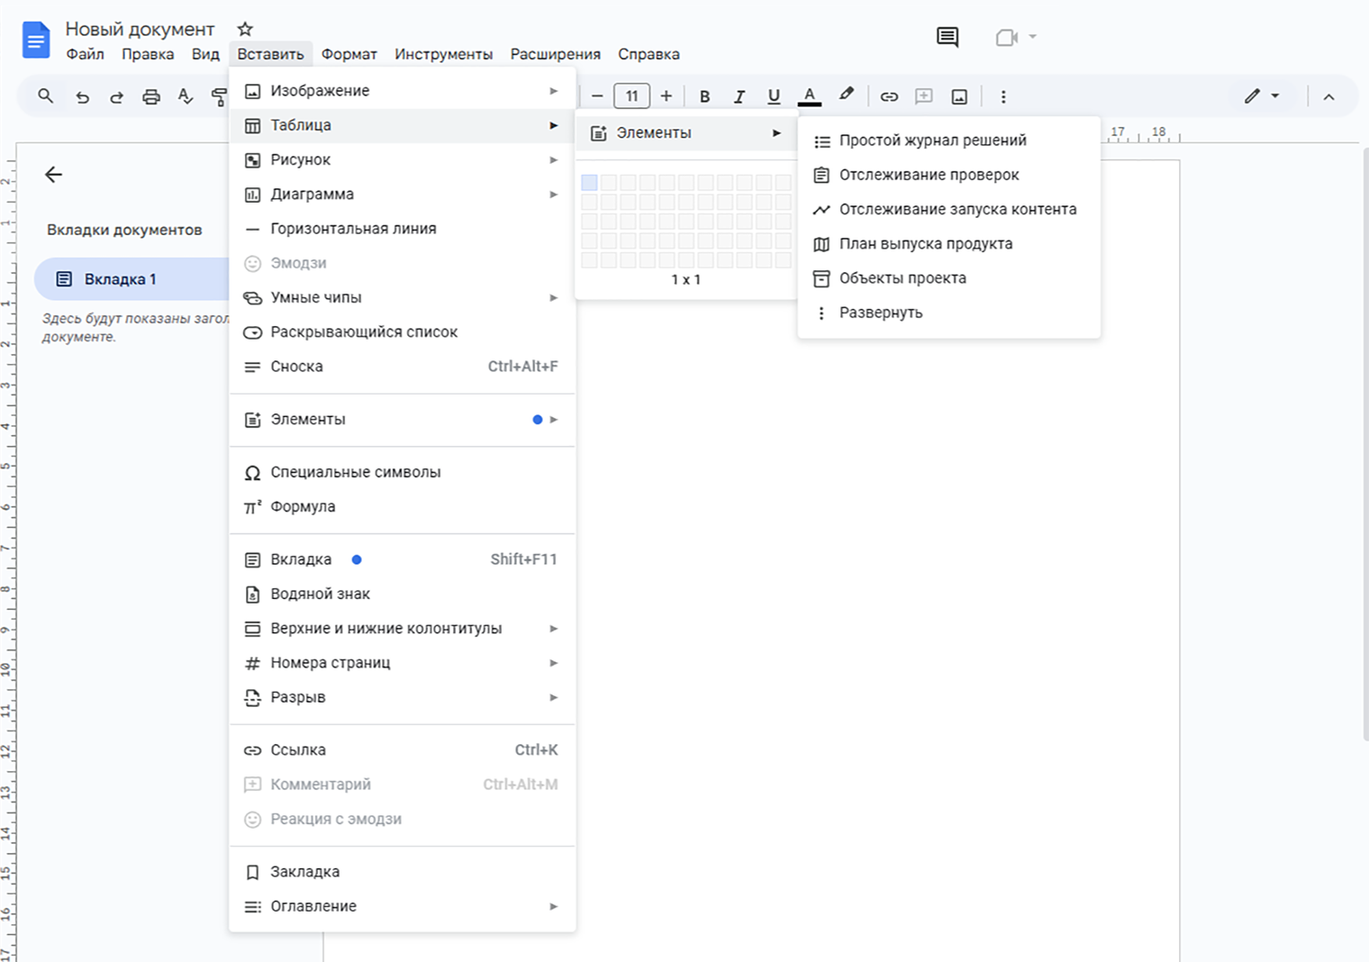Expand the Номера страниц submenu
Image resolution: width=1369 pixels, height=962 pixels.
tap(402, 663)
